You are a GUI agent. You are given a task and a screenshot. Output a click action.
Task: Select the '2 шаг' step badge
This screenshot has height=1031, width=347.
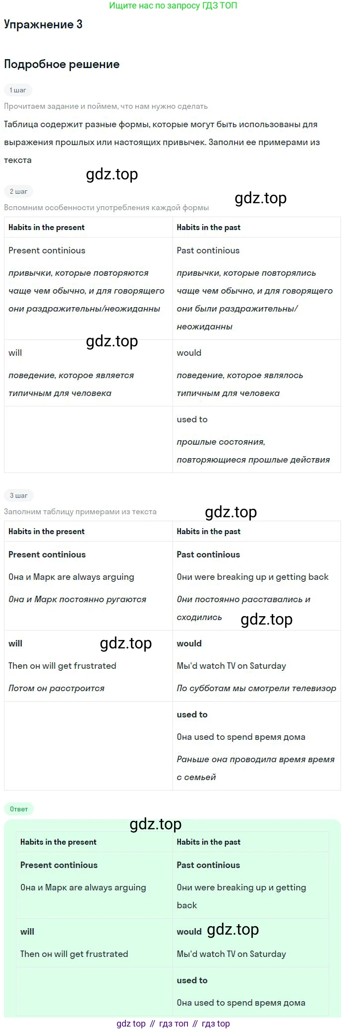click(18, 191)
